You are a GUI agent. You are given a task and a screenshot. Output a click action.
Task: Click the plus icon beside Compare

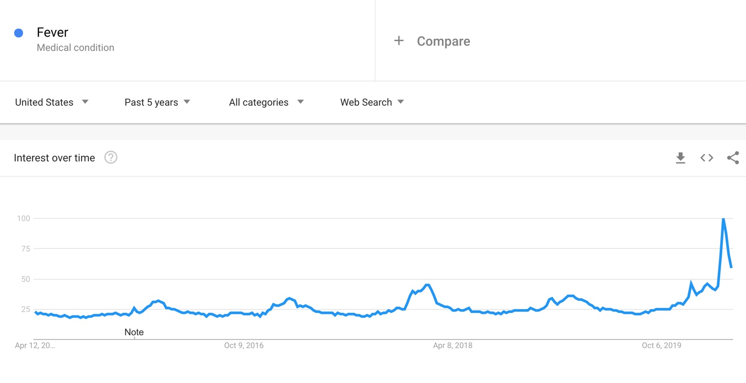point(399,41)
